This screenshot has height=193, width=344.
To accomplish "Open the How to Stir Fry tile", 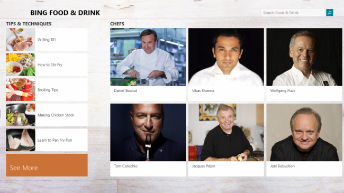I will (47, 65).
